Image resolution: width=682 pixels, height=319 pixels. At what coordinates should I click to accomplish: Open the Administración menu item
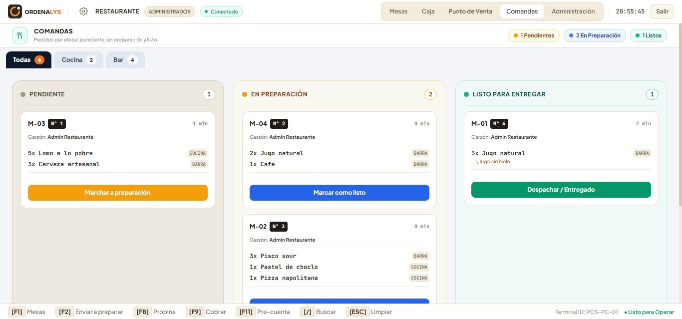pyautogui.click(x=573, y=11)
